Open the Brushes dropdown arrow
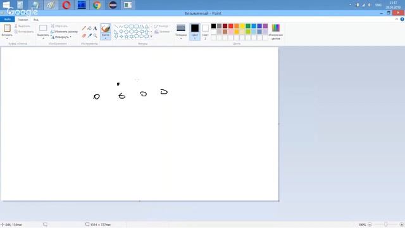 coord(106,38)
